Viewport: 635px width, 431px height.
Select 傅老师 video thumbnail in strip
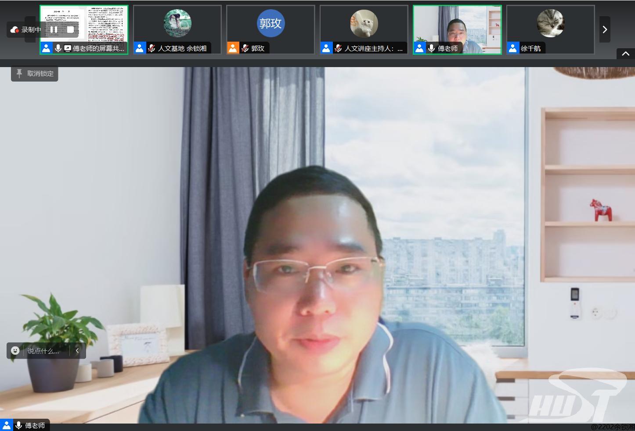click(457, 24)
